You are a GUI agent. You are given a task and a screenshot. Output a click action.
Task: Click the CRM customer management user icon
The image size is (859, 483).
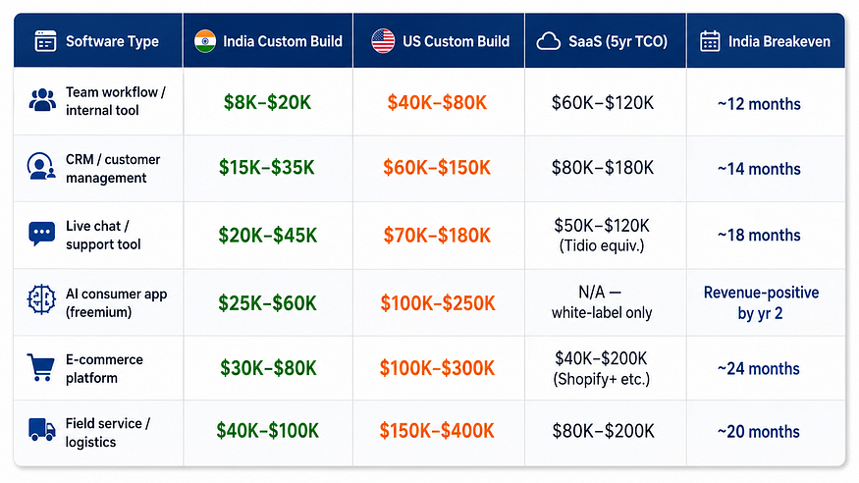click(41, 166)
